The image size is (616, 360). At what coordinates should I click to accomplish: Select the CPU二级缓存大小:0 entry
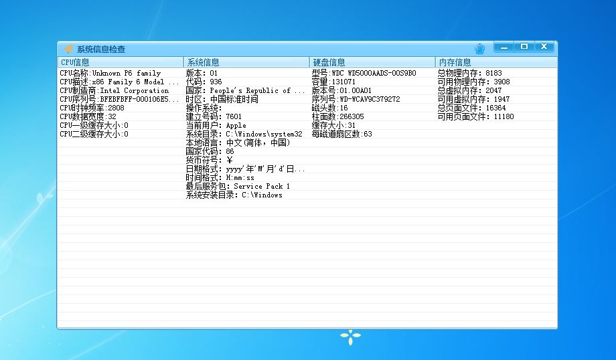tap(94, 134)
